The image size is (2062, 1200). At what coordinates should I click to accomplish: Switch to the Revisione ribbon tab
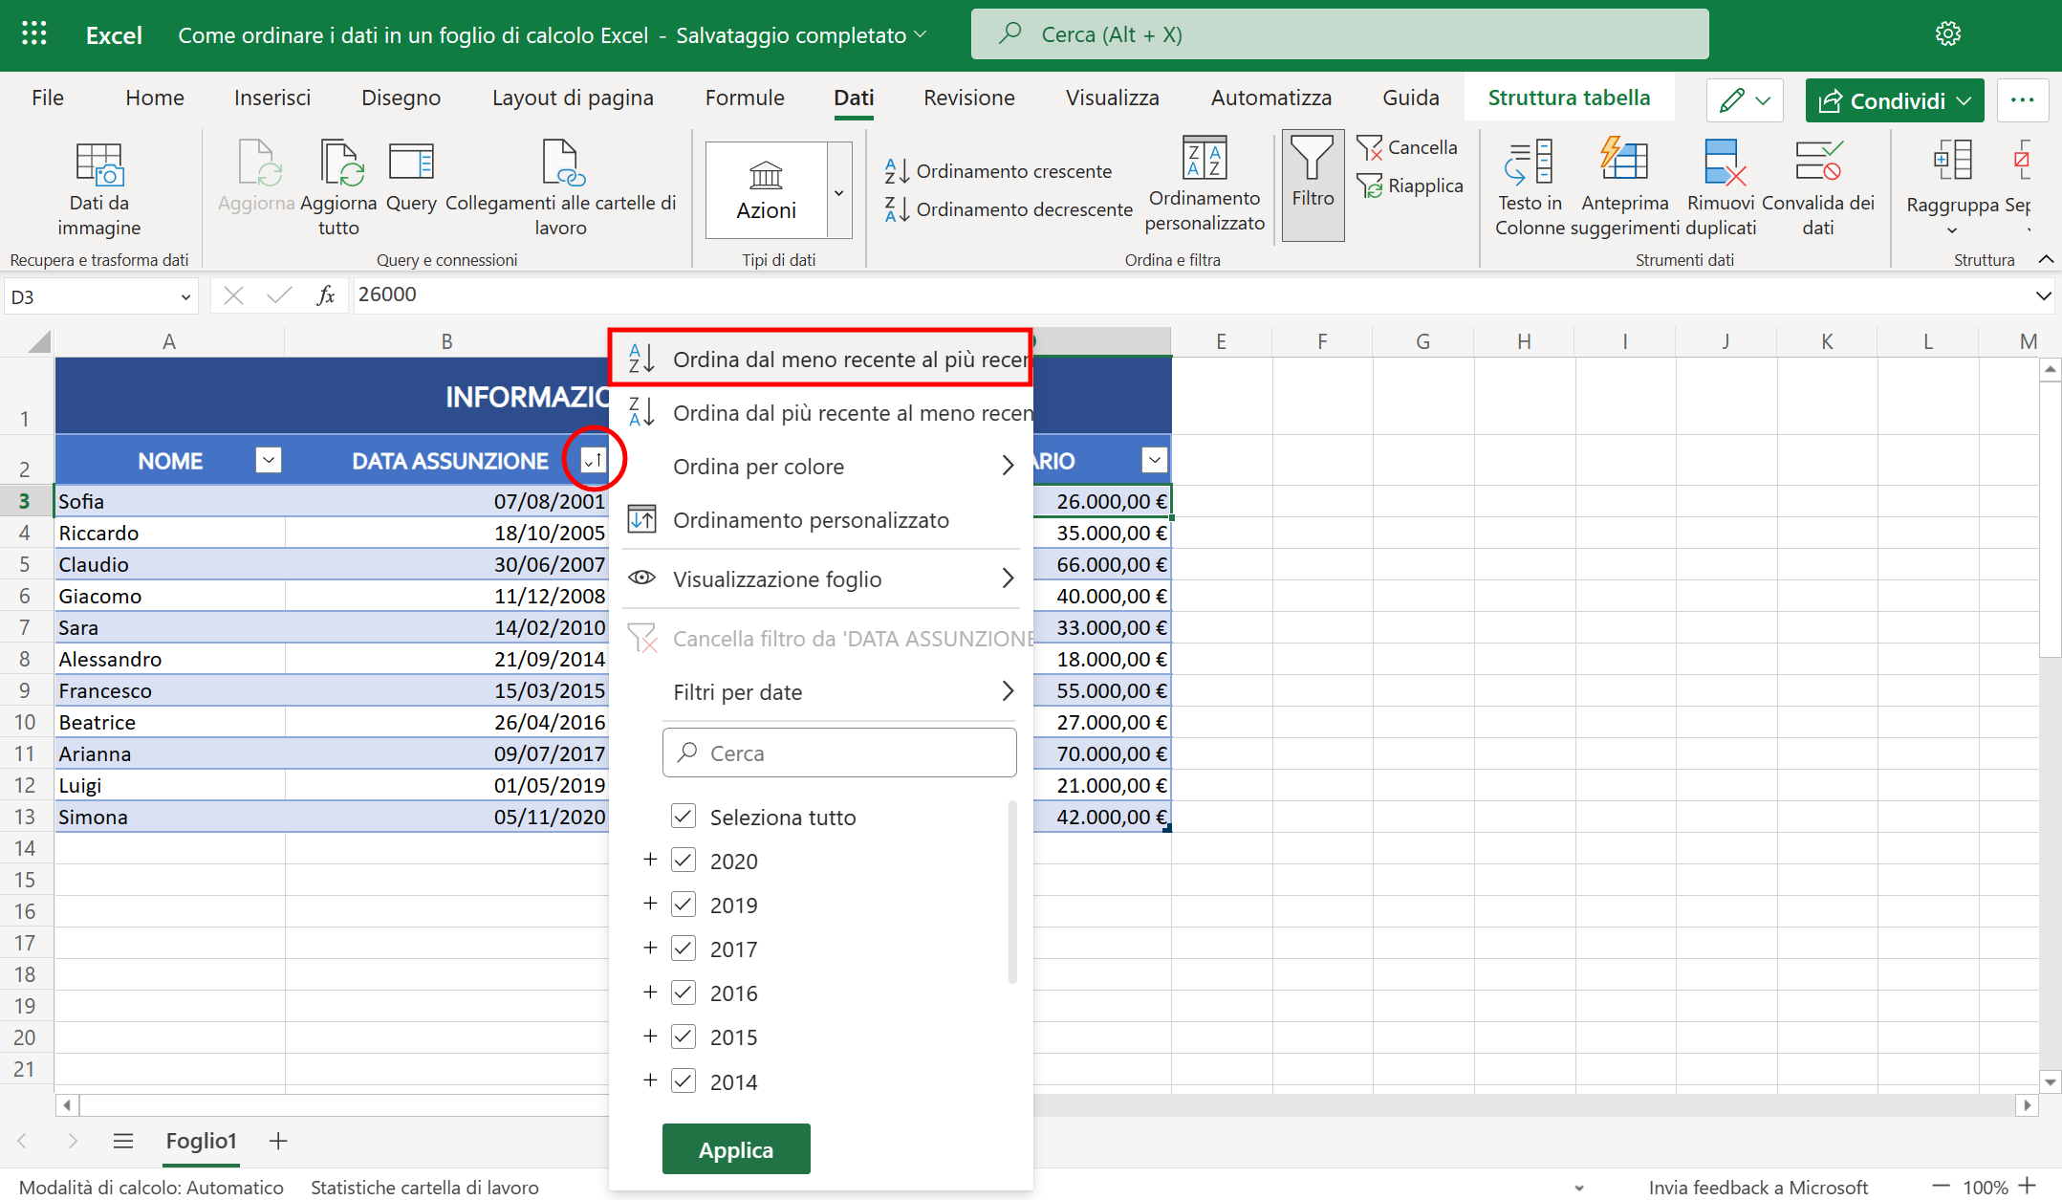click(x=968, y=98)
